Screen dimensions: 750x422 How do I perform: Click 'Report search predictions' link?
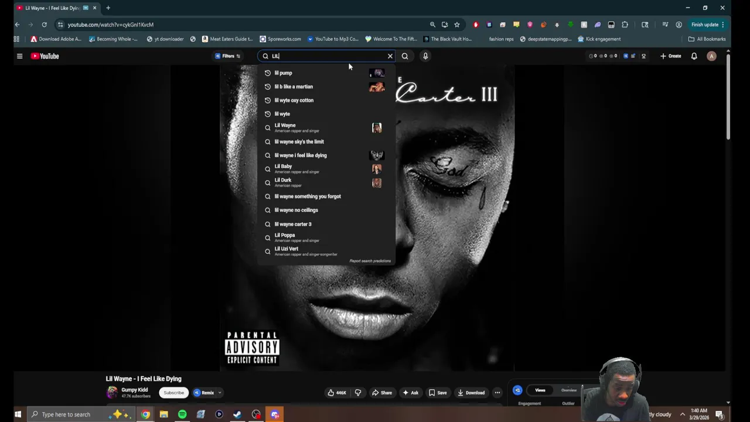370,261
